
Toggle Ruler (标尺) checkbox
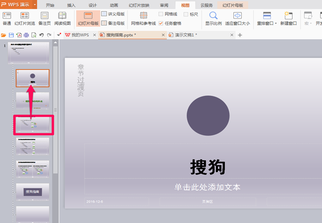186,14
